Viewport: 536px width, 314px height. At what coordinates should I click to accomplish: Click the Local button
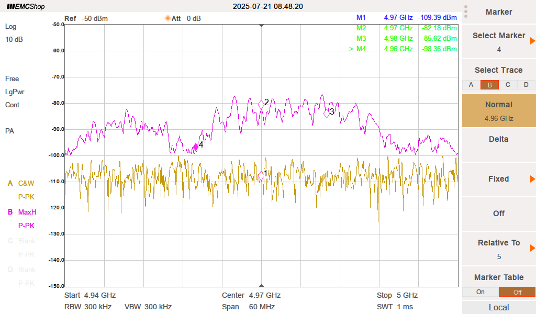[498, 307]
